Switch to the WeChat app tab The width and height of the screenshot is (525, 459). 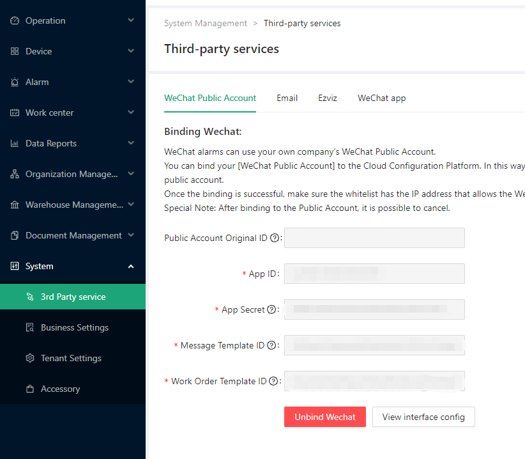pos(382,98)
